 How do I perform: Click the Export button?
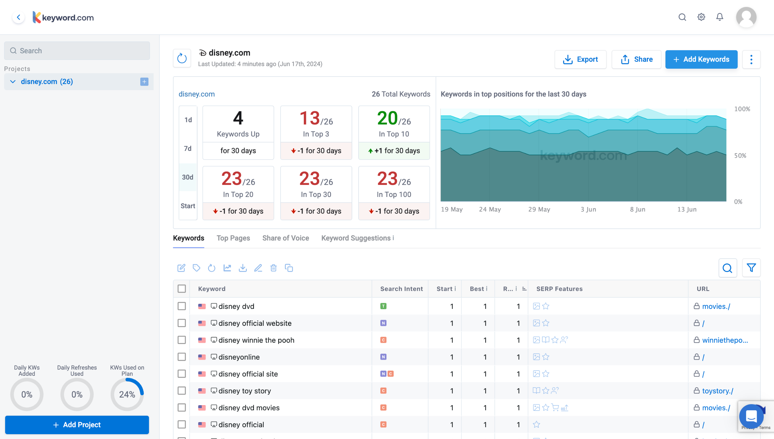click(x=580, y=59)
